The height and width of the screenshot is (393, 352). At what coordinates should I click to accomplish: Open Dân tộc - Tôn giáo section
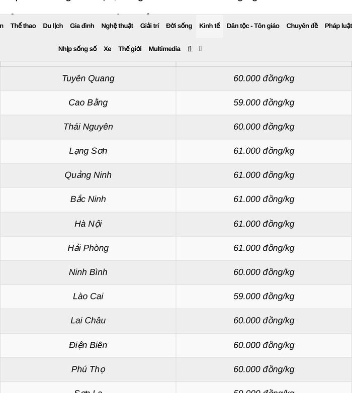(253, 26)
